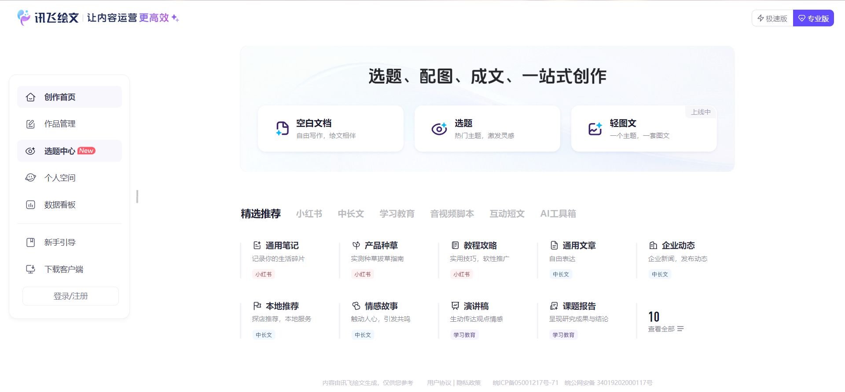
Task: Click the planet icon for 个人空间
Action: 30,178
